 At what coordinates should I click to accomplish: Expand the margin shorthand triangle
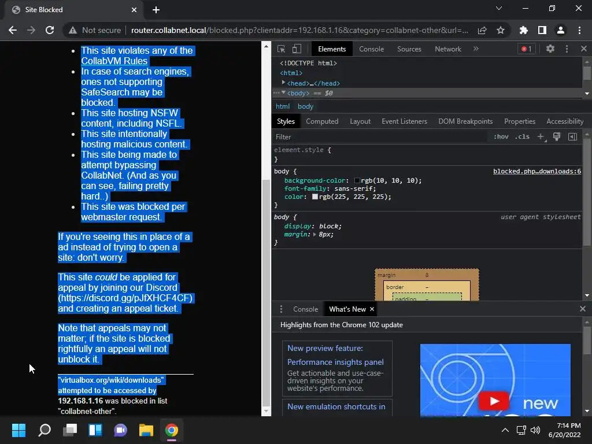(314, 235)
